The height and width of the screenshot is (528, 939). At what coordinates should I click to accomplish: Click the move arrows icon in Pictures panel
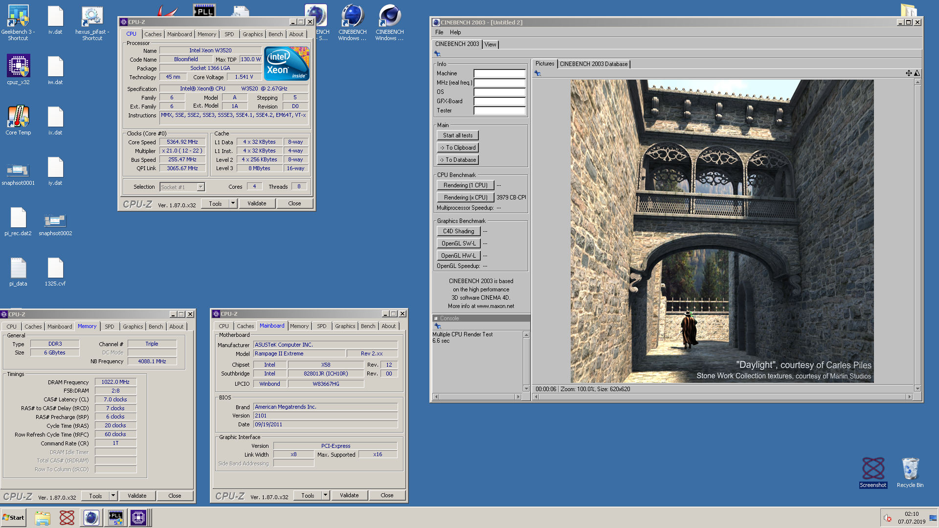pos(909,73)
